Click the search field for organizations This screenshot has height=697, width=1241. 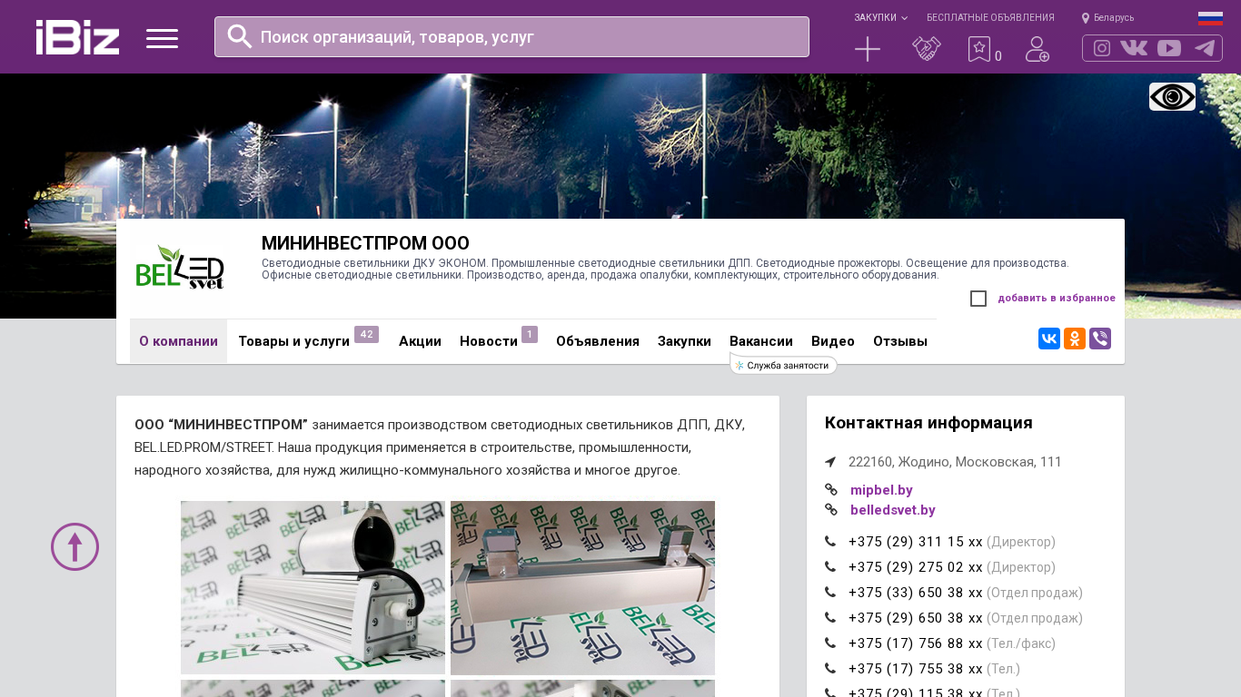pos(511,36)
